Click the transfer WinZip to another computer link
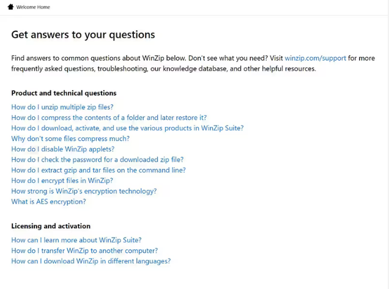The image size is (389, 289). tap(84, 250)
